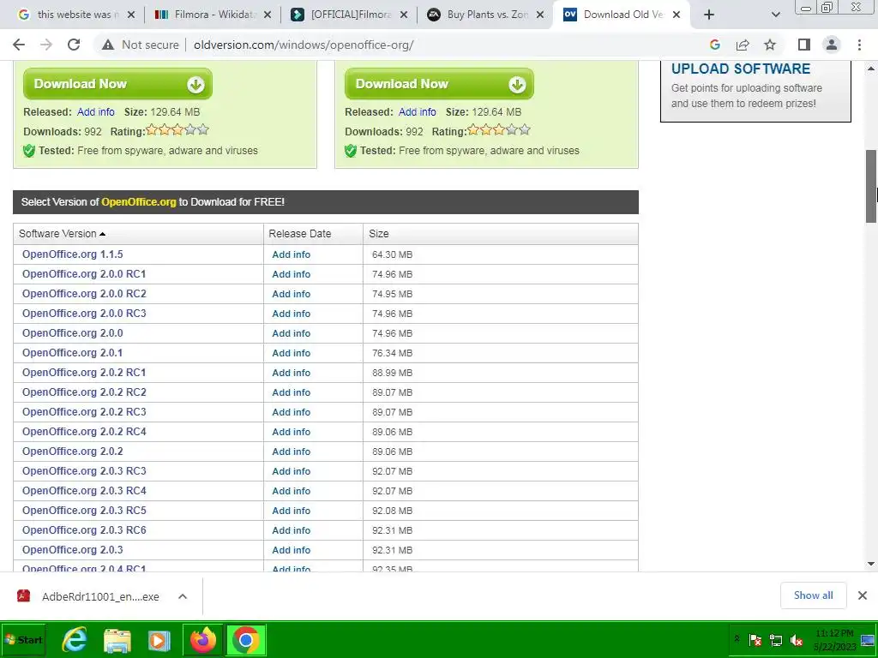Open the Google lens icon in the address bar
The image size is (878, 658).
point(714,45)
